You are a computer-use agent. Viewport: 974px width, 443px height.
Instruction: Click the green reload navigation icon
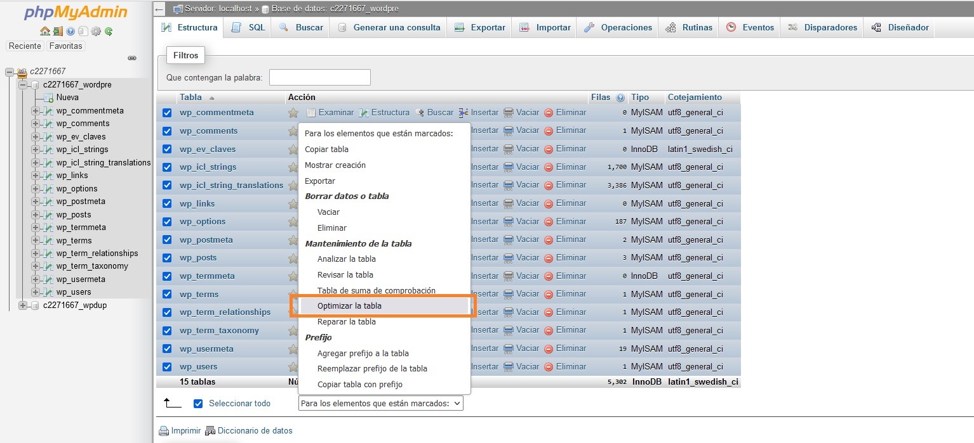(109, 31)
